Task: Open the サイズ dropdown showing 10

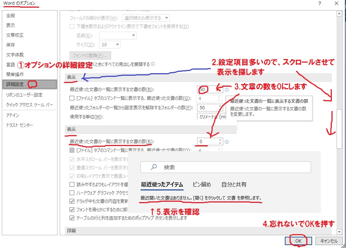Action: point(110,44)
